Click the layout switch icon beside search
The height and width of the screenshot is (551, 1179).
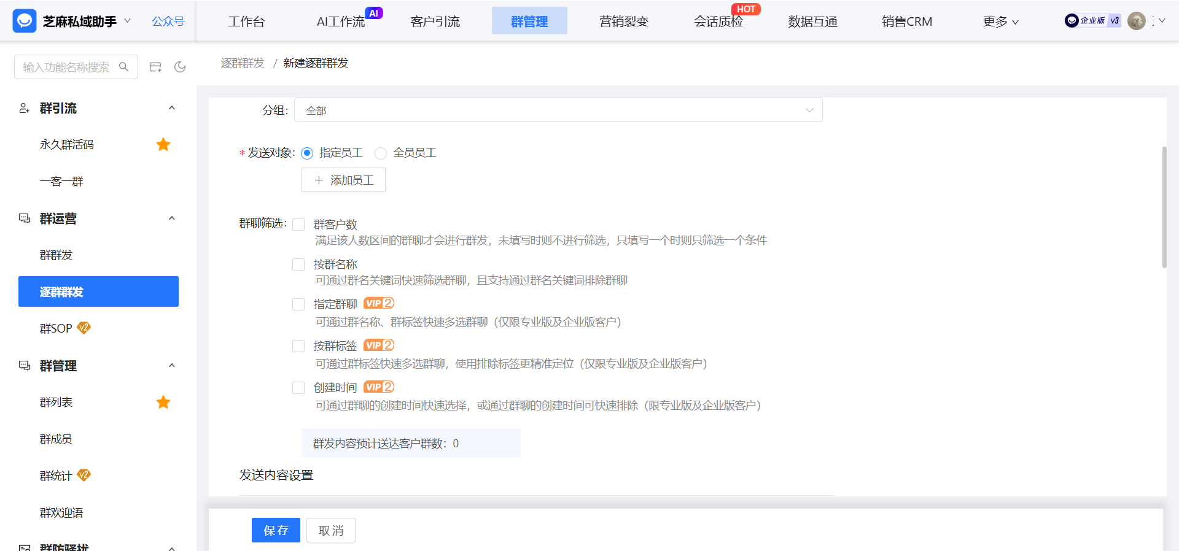(155, 67)
